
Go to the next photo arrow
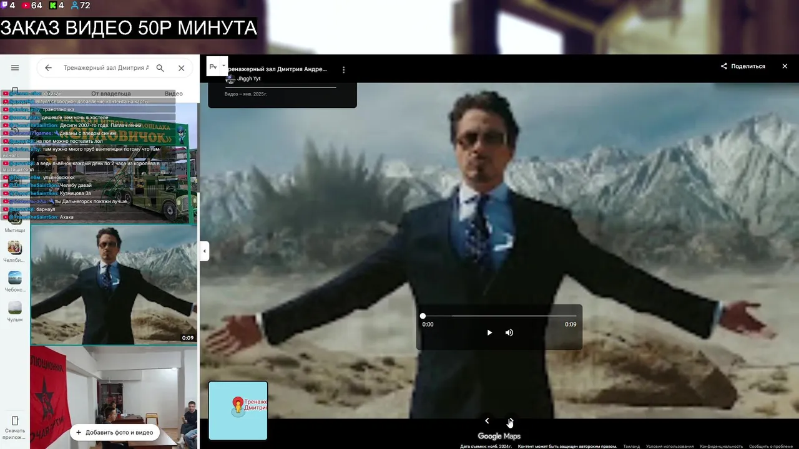pos(510,421)
